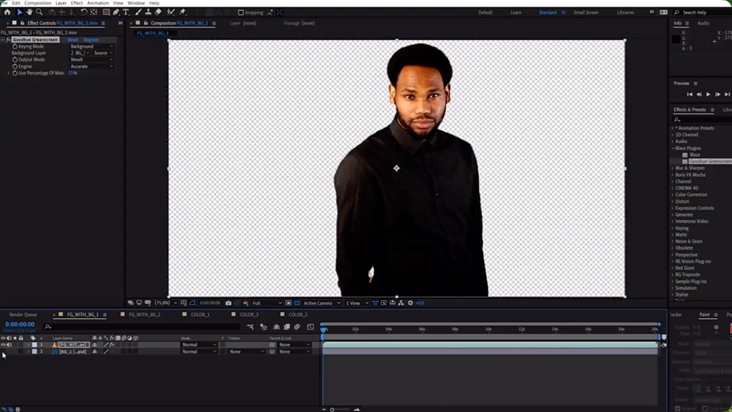Click Register link in Effect Controls
This screenshot has height=412, width=732.
91,40
